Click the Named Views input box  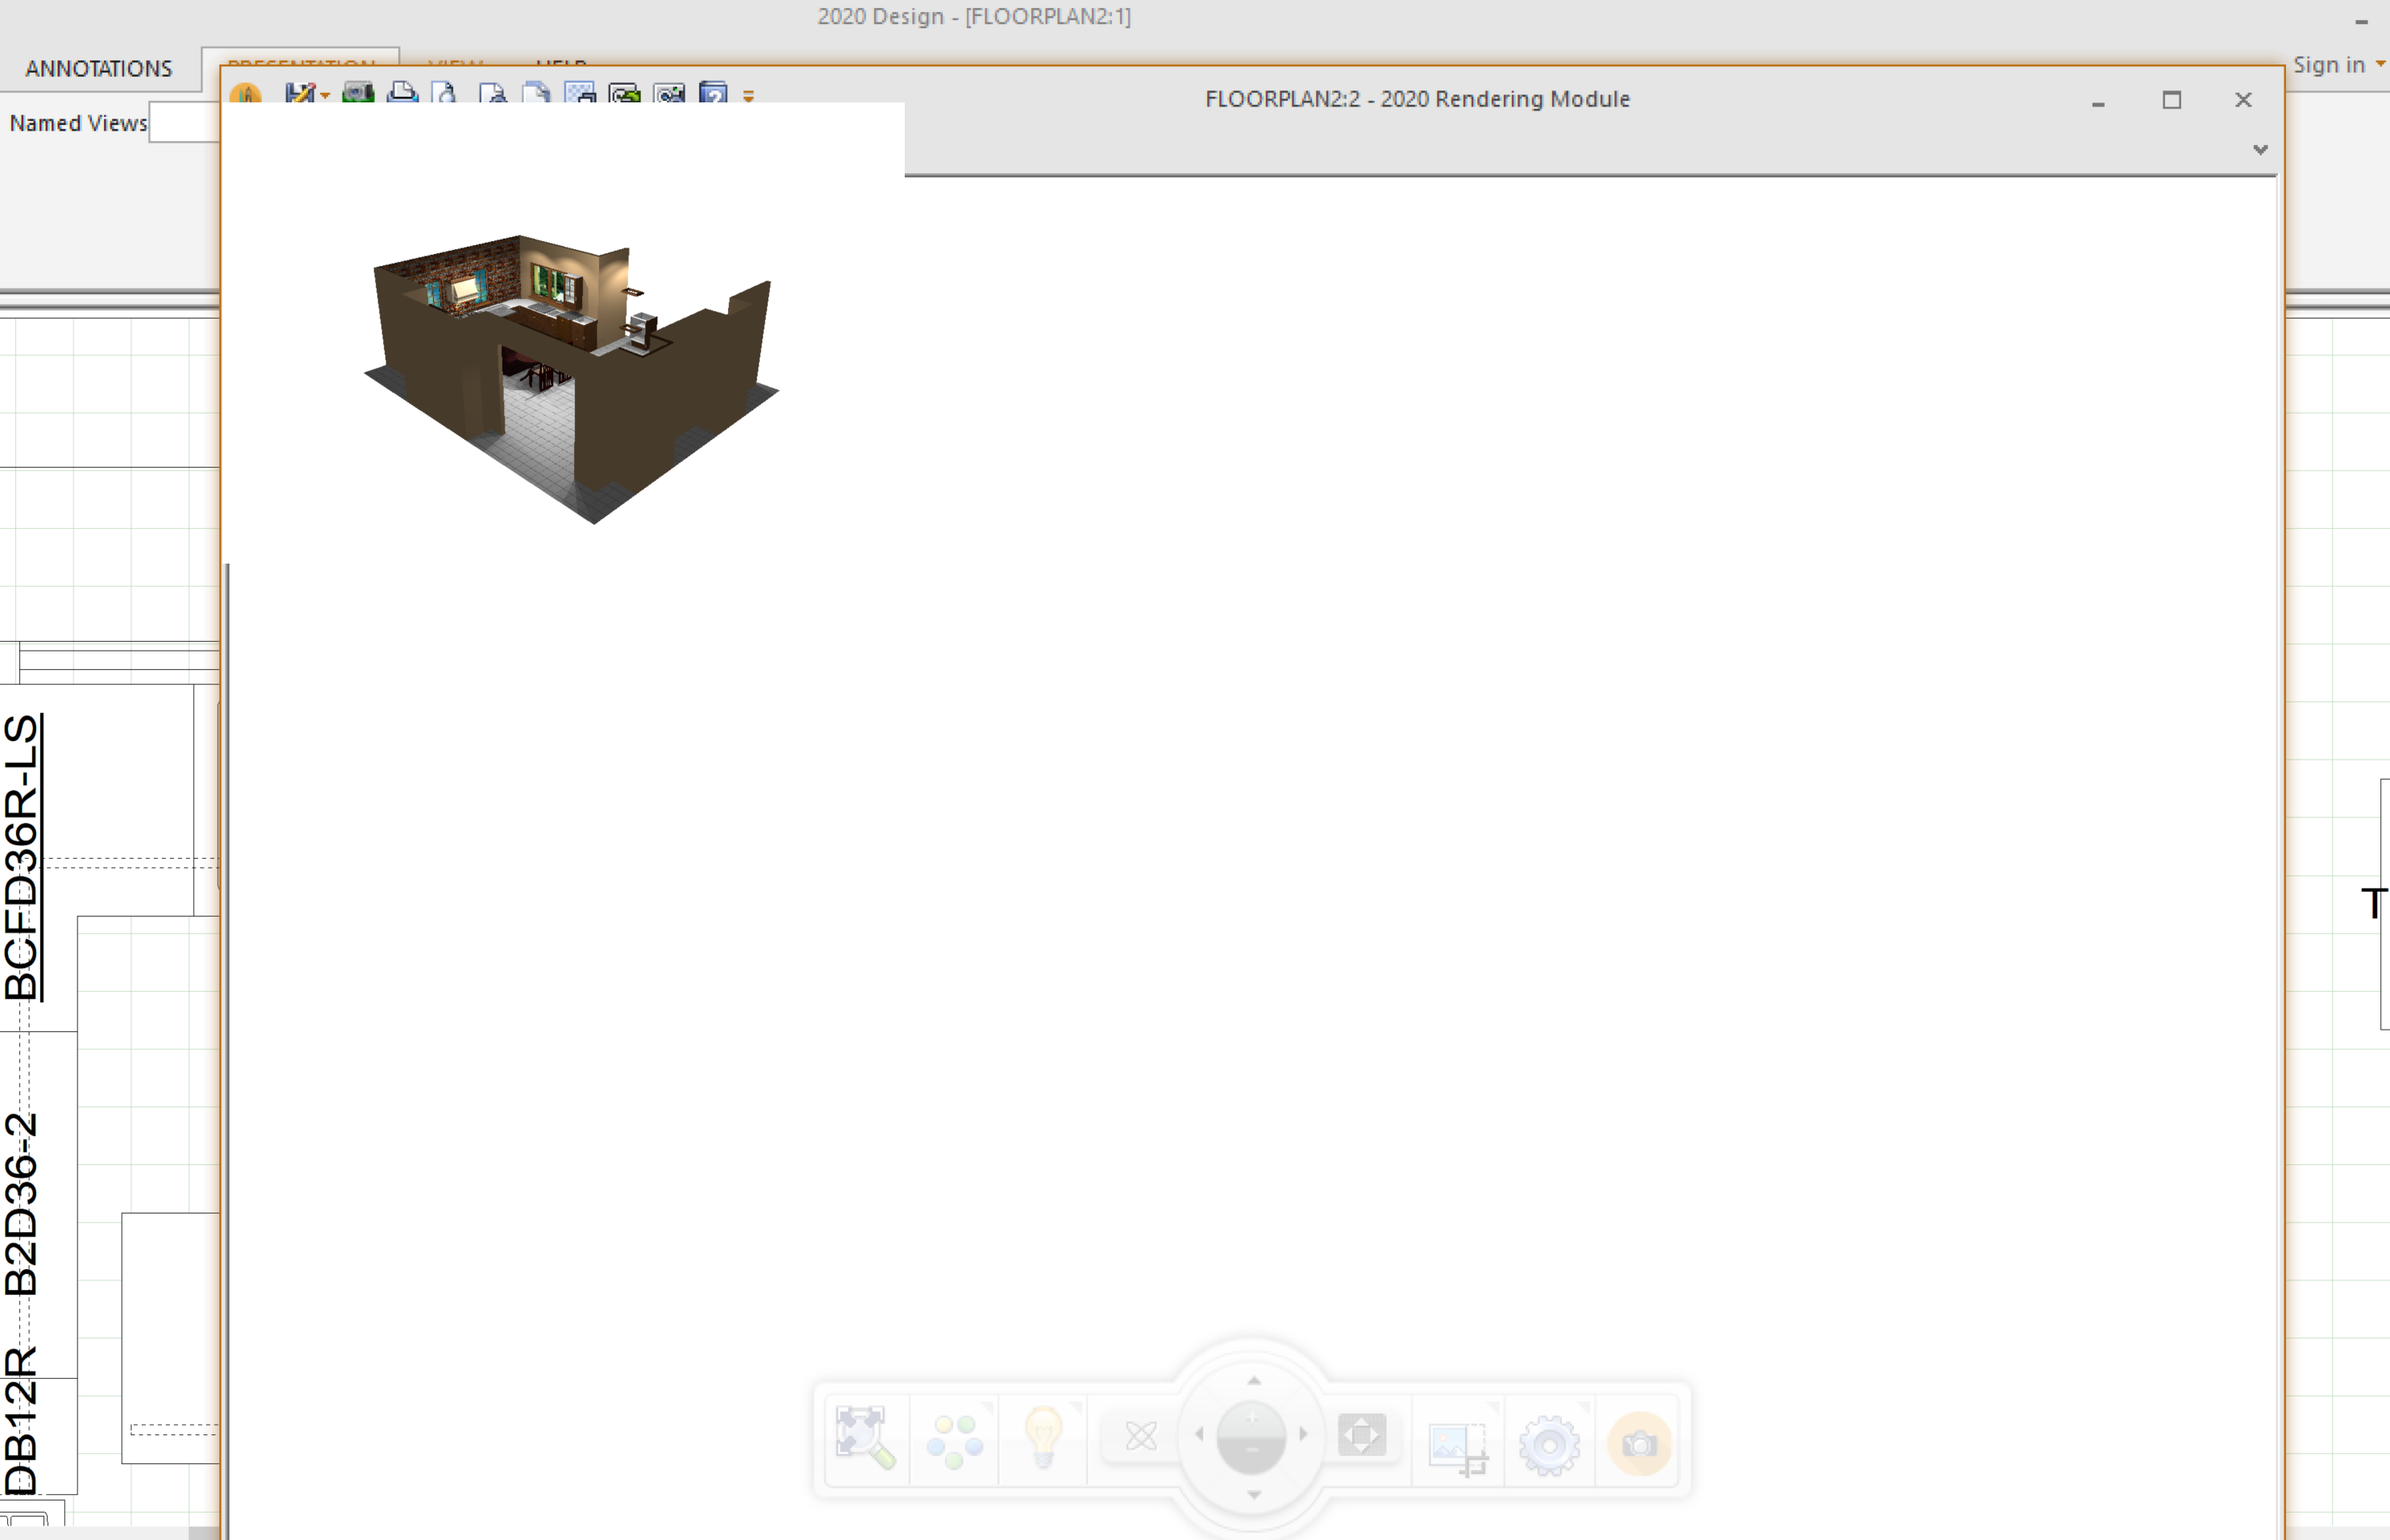coord(185,123)
